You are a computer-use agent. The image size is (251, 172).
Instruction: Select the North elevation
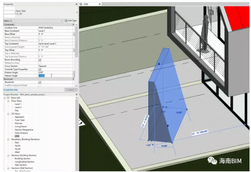click(x=17, y=145)
